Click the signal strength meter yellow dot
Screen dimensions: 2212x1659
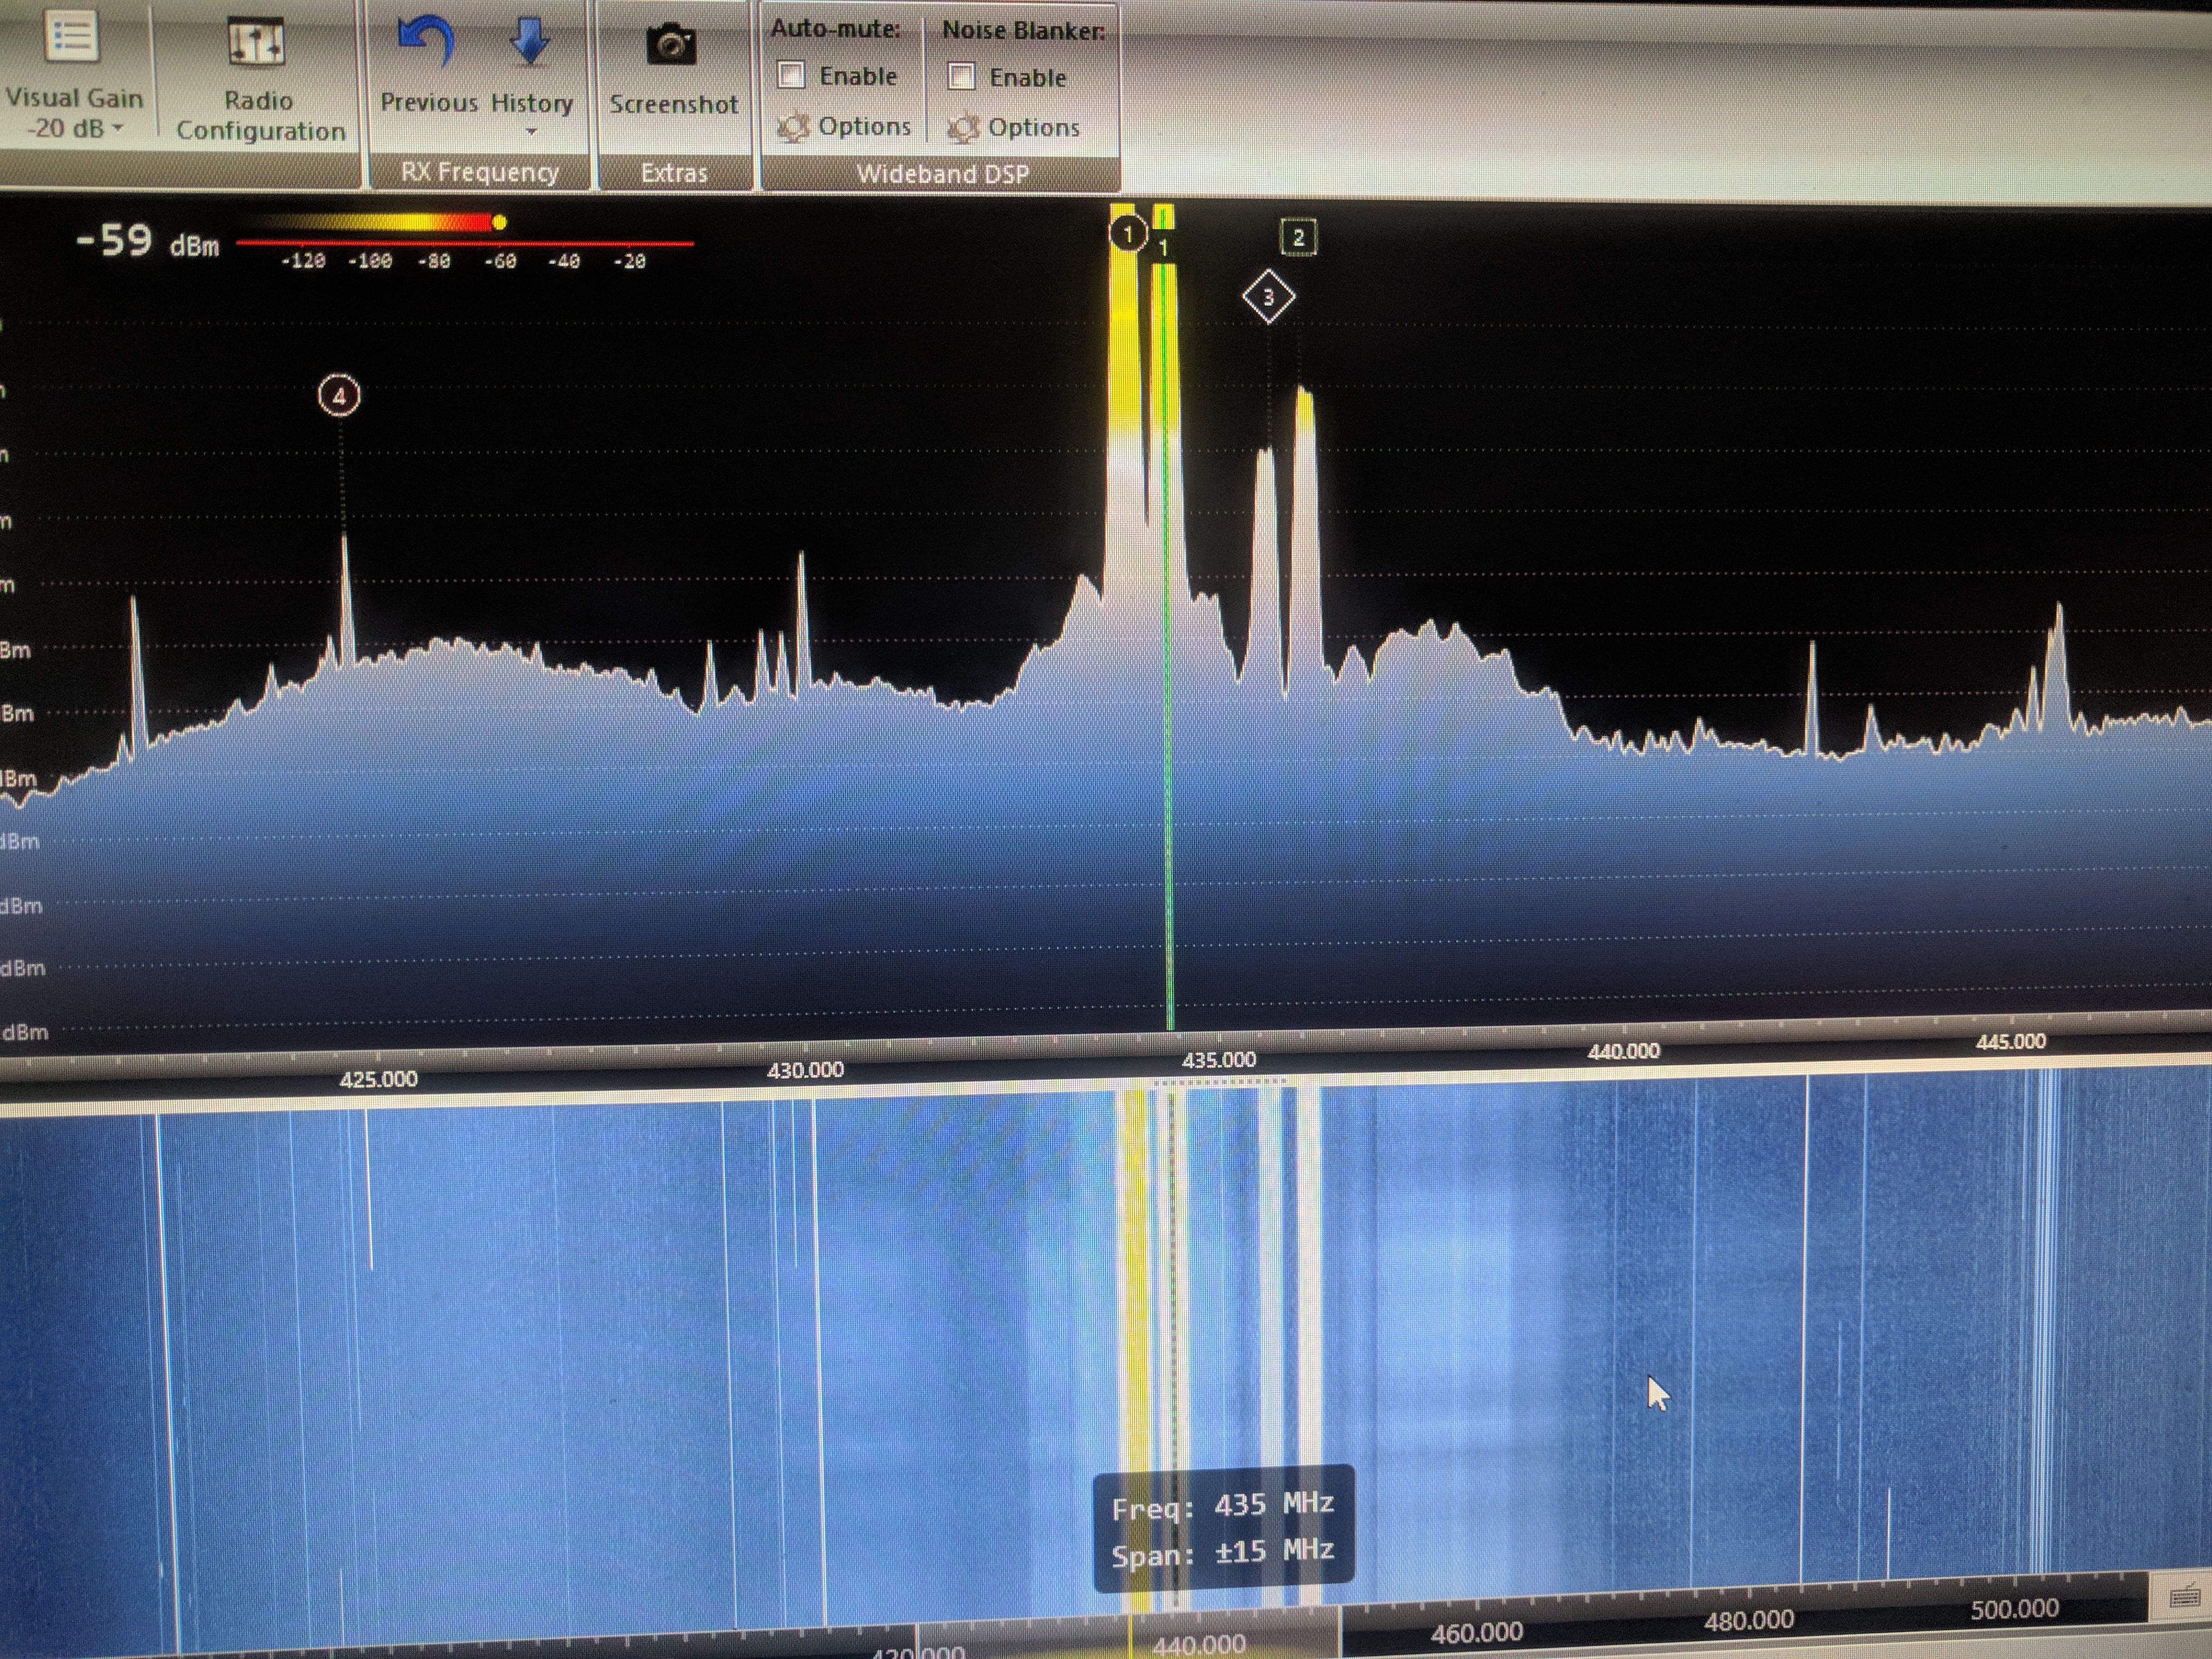[x=499, y=222]
